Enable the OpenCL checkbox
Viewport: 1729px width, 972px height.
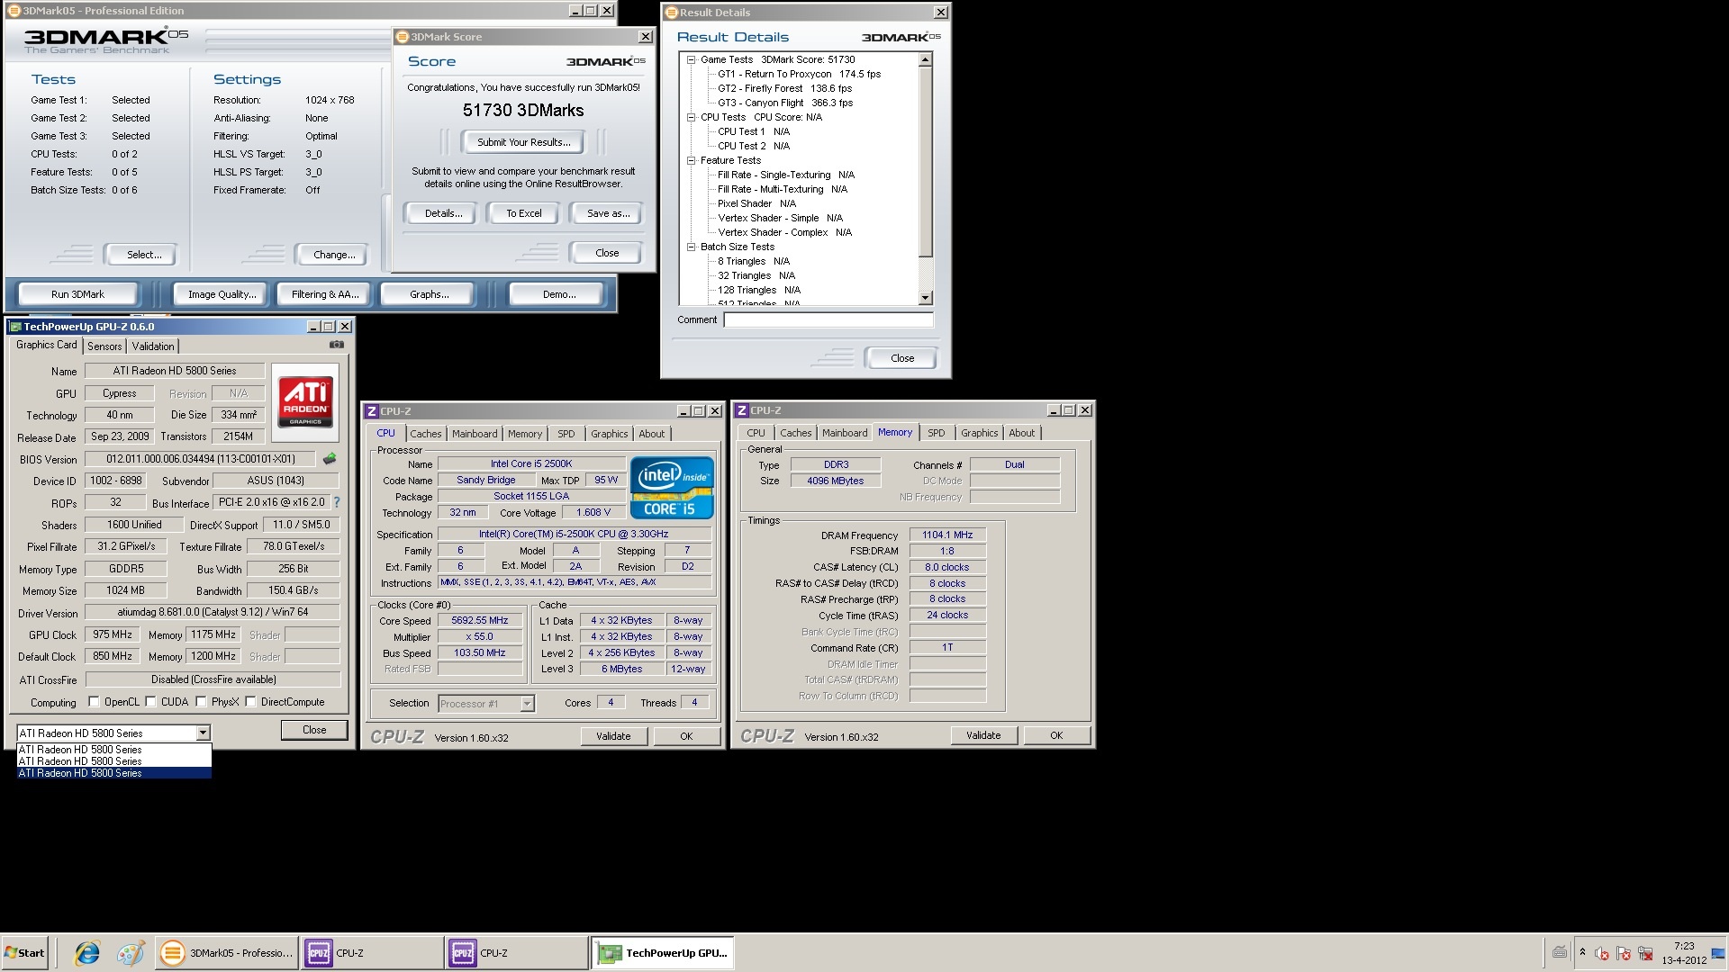pos(94,702)
